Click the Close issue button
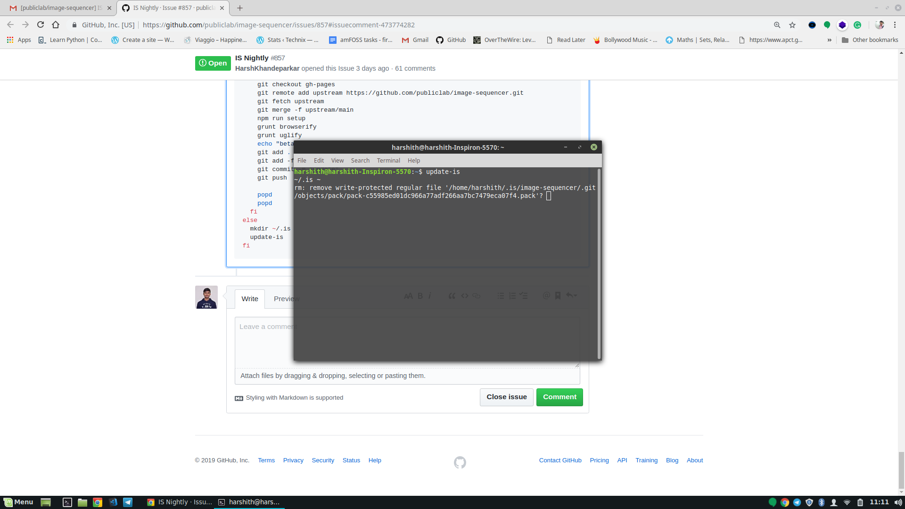The image size is (905, 509). [507, 397]
